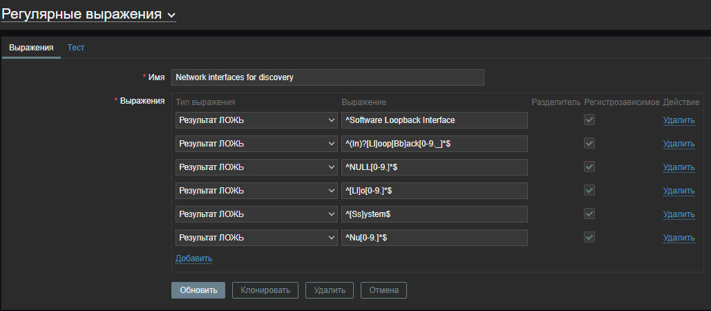Remove the ^NULL[0-9.]*$ expression row
The width and height of the screenshot is (711, 311).
point(679,167)
